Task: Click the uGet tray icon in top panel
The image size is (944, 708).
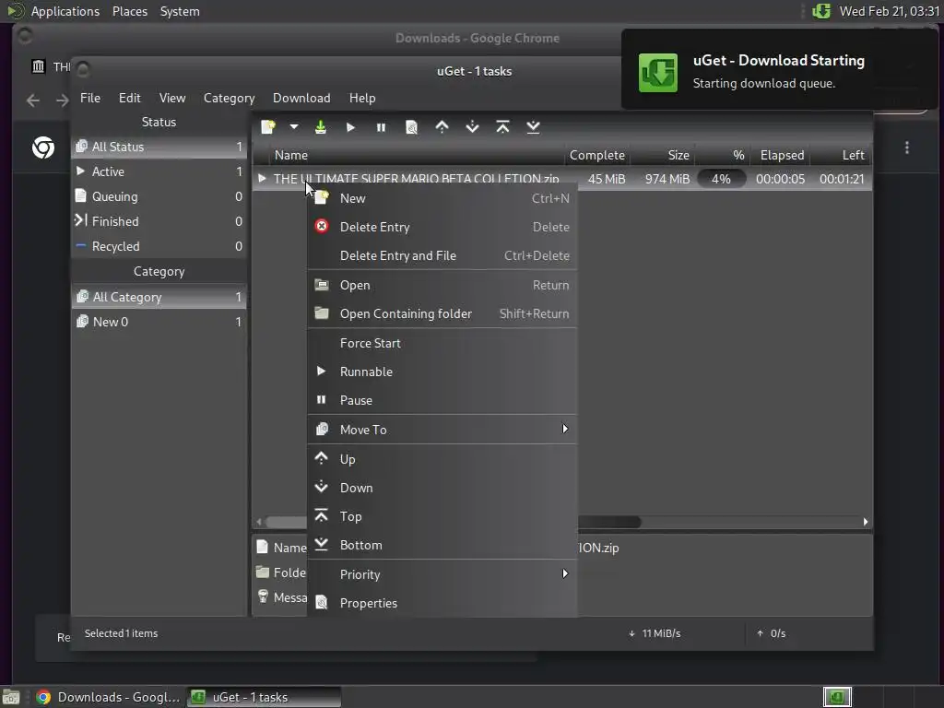Action: 821,11
